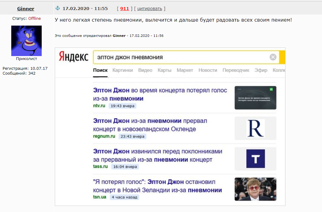
Task: Open tsn.ua headline about New Zealand concert
Action: coord(157,186)
